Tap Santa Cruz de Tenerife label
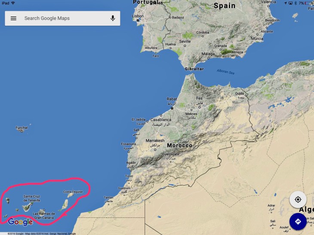The height and width of the screenshot is (235, 314). point(32,198)
